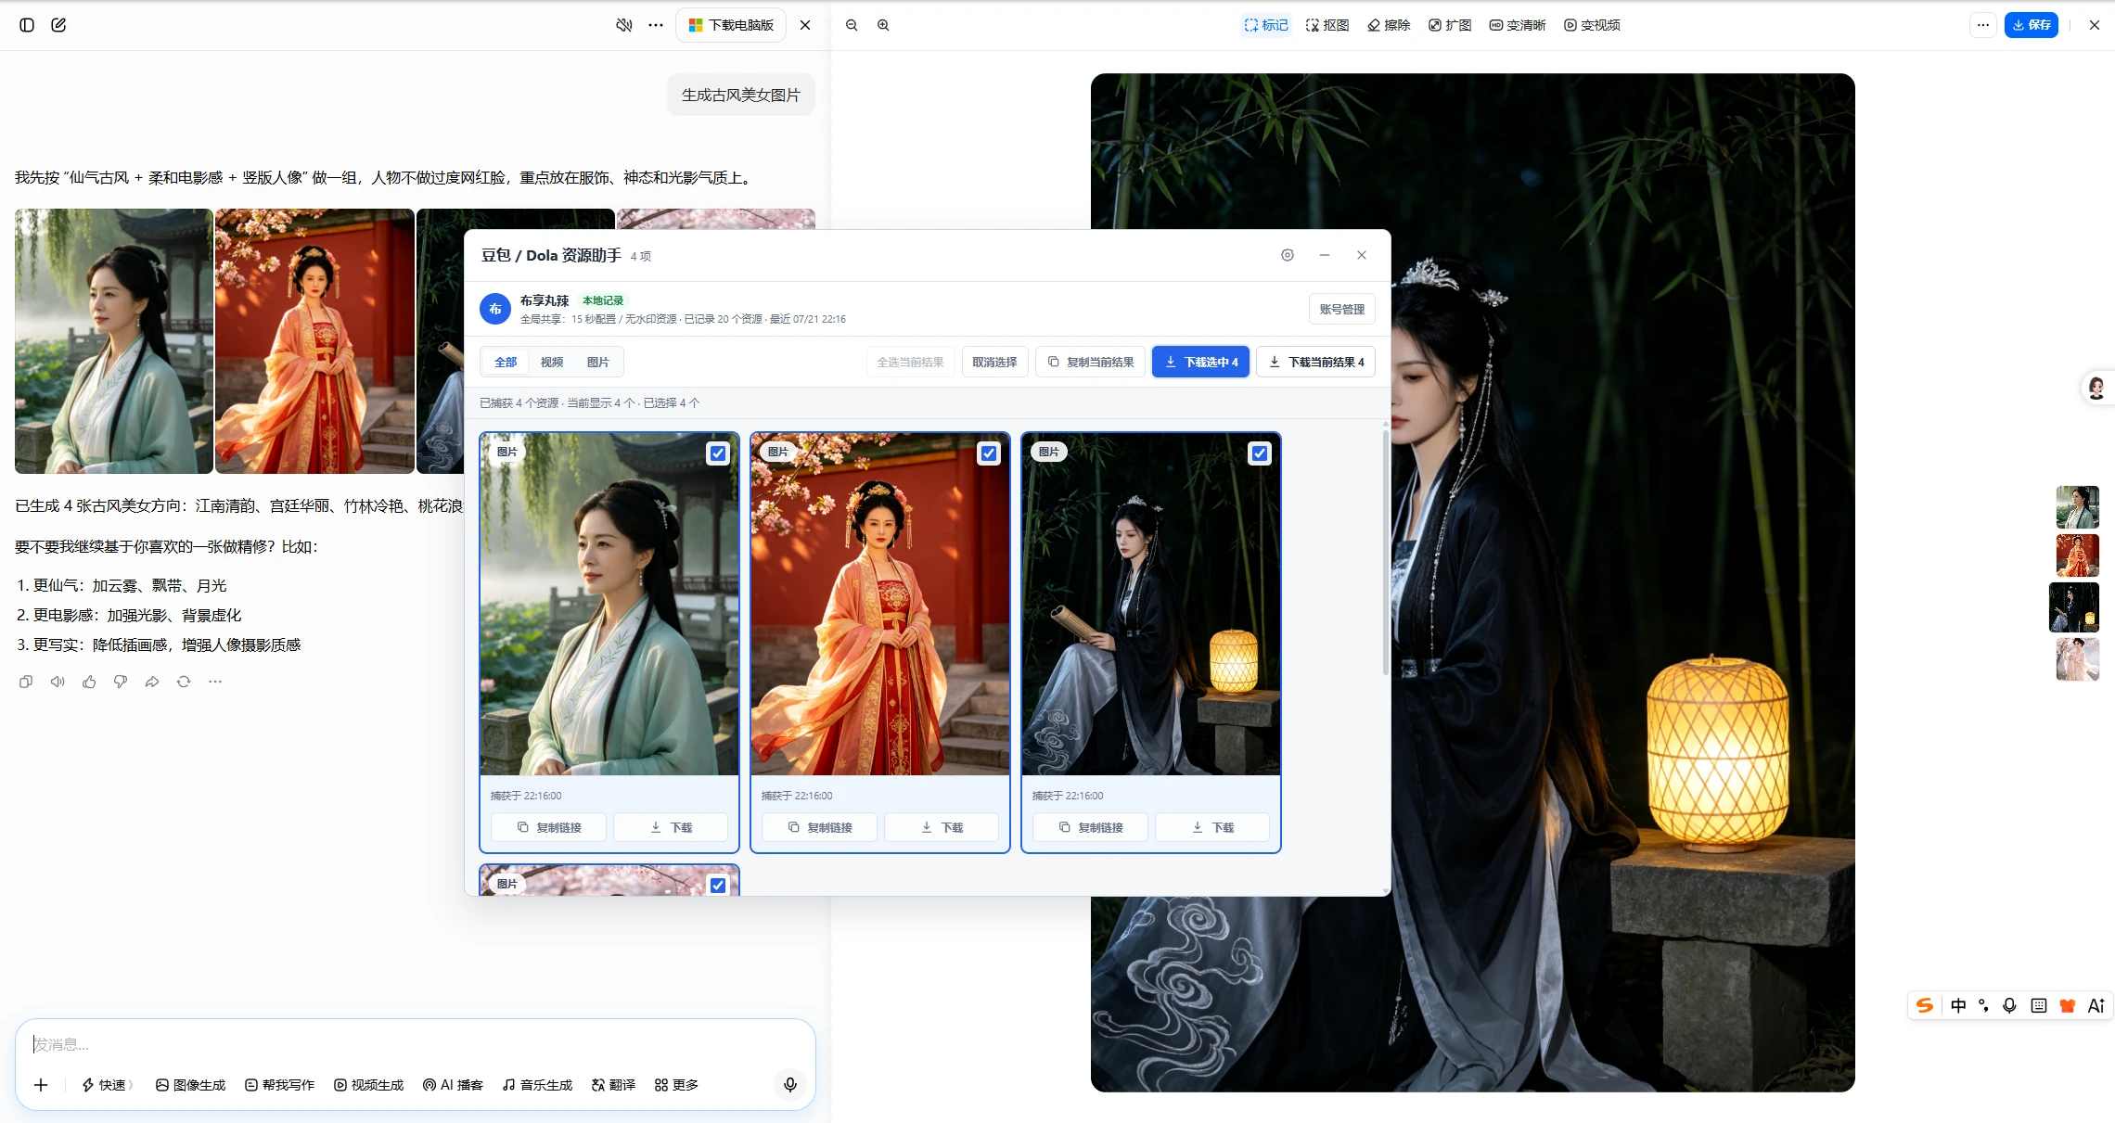Switch to the 视频 tab
Image resolution: width=2115 pixels, height=1123 pixels.
[552, 362]
